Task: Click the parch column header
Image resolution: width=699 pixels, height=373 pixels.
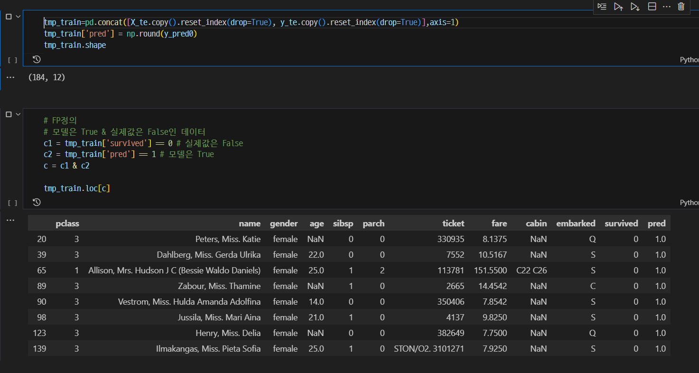Action: (373, 224)
